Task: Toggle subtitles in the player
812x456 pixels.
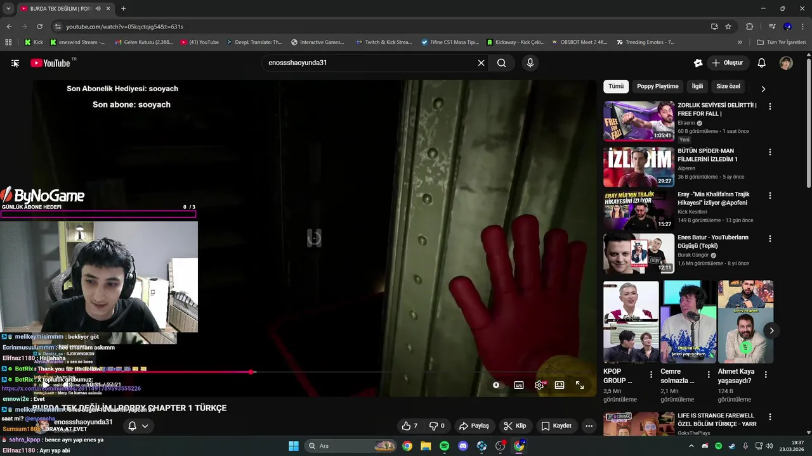Action: click(x=519, y=384)
